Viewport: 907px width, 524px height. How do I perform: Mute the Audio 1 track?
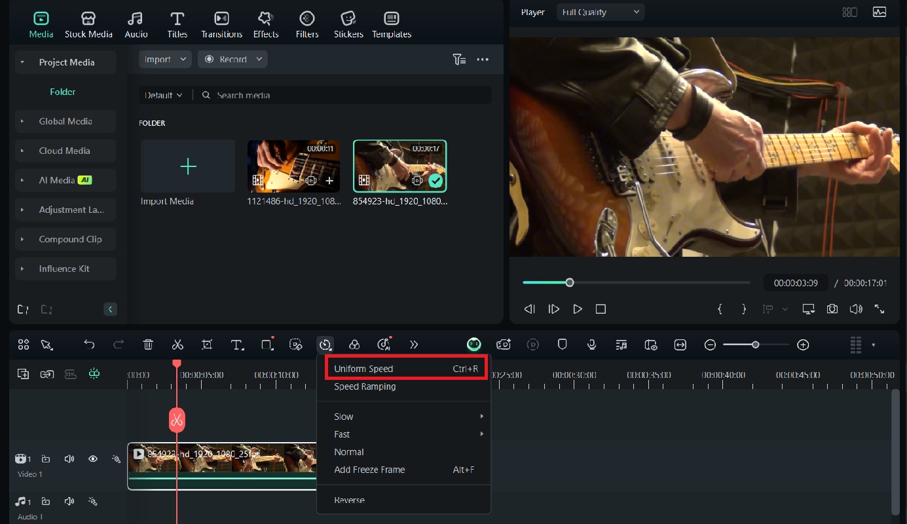69,502
